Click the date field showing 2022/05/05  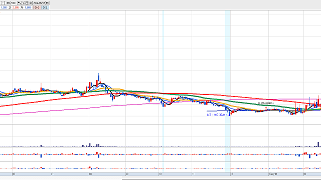point(39,3)
